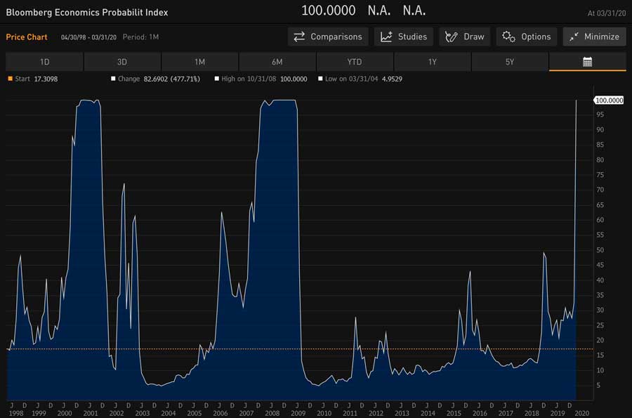
Task: Click the High on 10/31/08 legend swatch
Action: pos(217,79)
